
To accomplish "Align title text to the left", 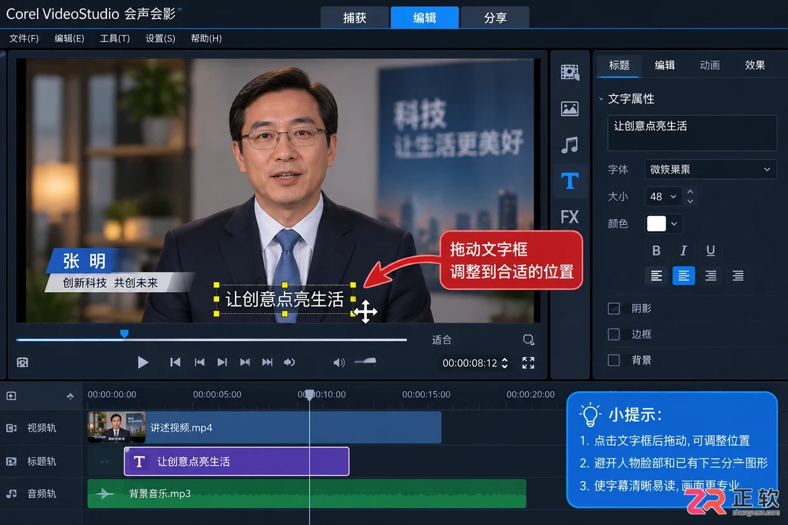I will click(x=656, y=276).
